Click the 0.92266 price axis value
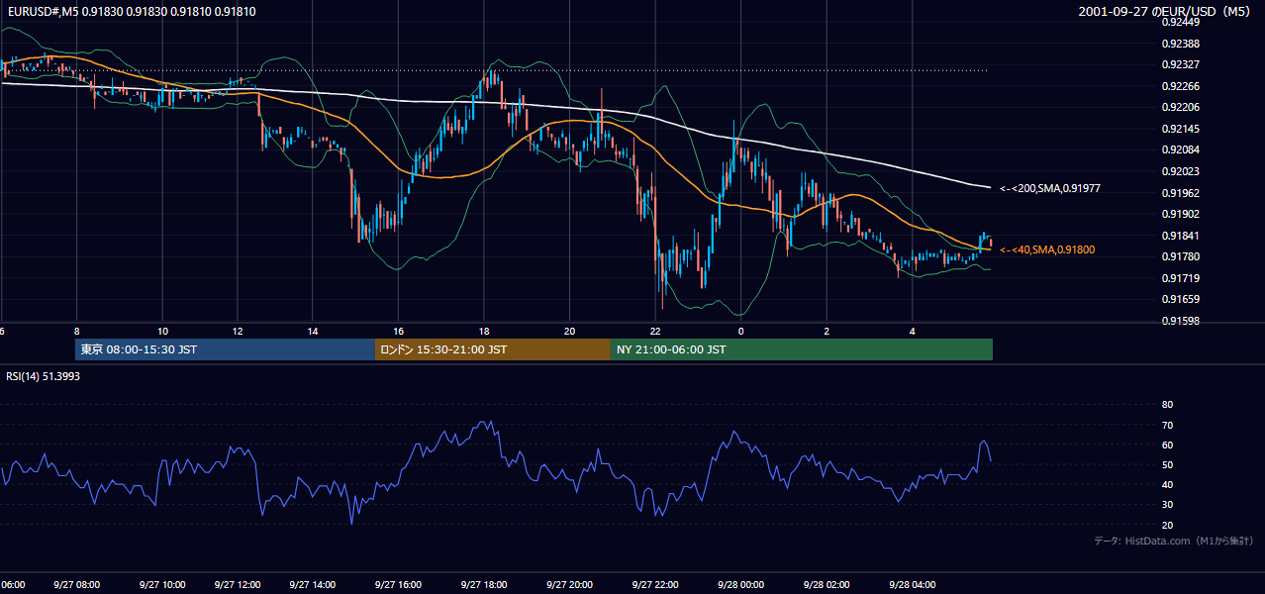Viewport: 1265px width, 594px height. click(x=1179, y=86)
